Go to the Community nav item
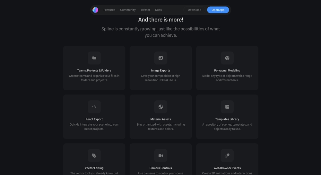This screenshot has width=321, height=175. point(128,10)
